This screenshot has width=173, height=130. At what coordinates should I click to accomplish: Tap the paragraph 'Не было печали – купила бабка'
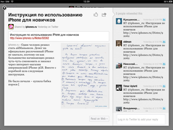(30, 83)
